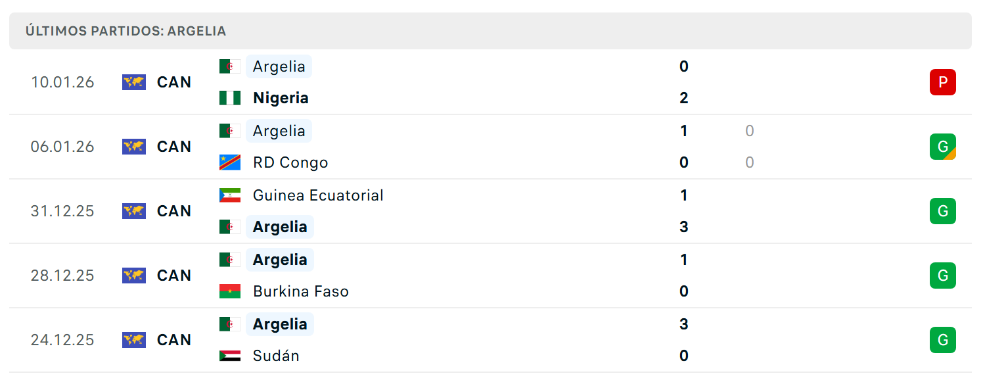Click the Últimos Partidos: Argelia header
The width and height of the screenshot is (983, 384).
point(126,31)
